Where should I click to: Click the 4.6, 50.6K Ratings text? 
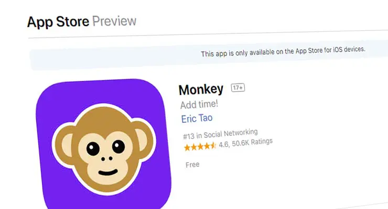[245, 143]
